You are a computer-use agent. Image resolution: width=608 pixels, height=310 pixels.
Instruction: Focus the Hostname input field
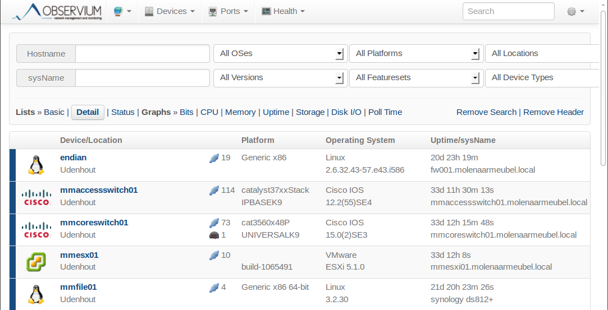(x=142, y=54)
